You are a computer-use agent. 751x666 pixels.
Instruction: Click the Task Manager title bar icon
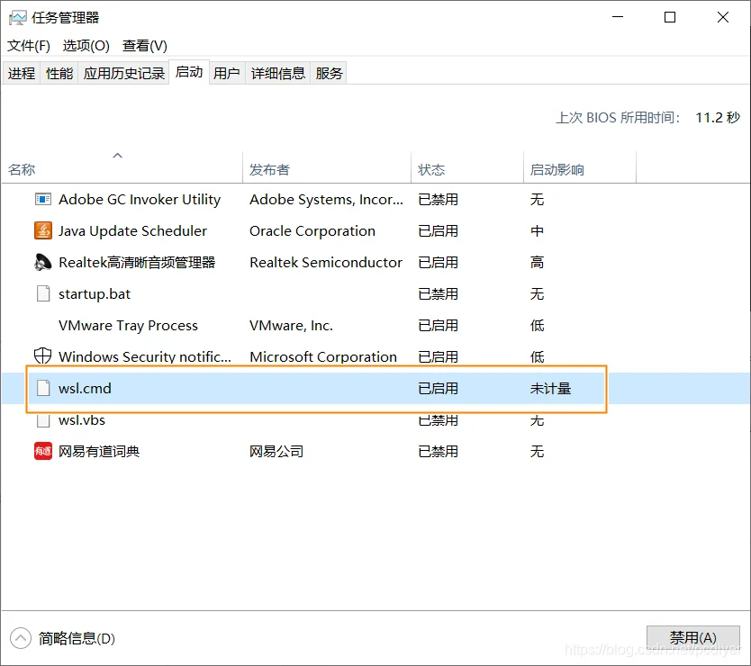pyautogui.click(x=19, y=16)
